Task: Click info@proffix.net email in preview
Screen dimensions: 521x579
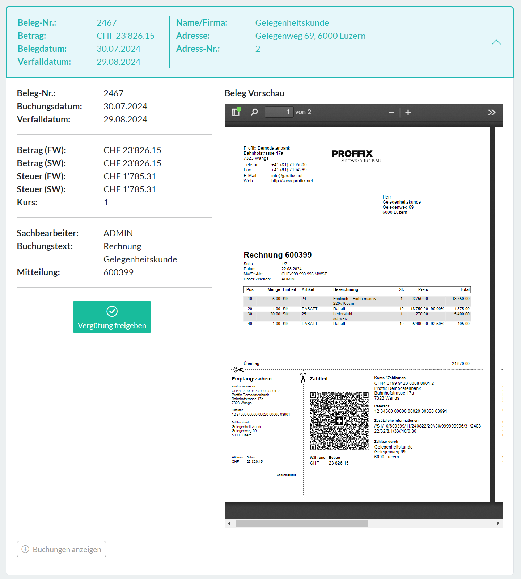Action: pos(287,176)
